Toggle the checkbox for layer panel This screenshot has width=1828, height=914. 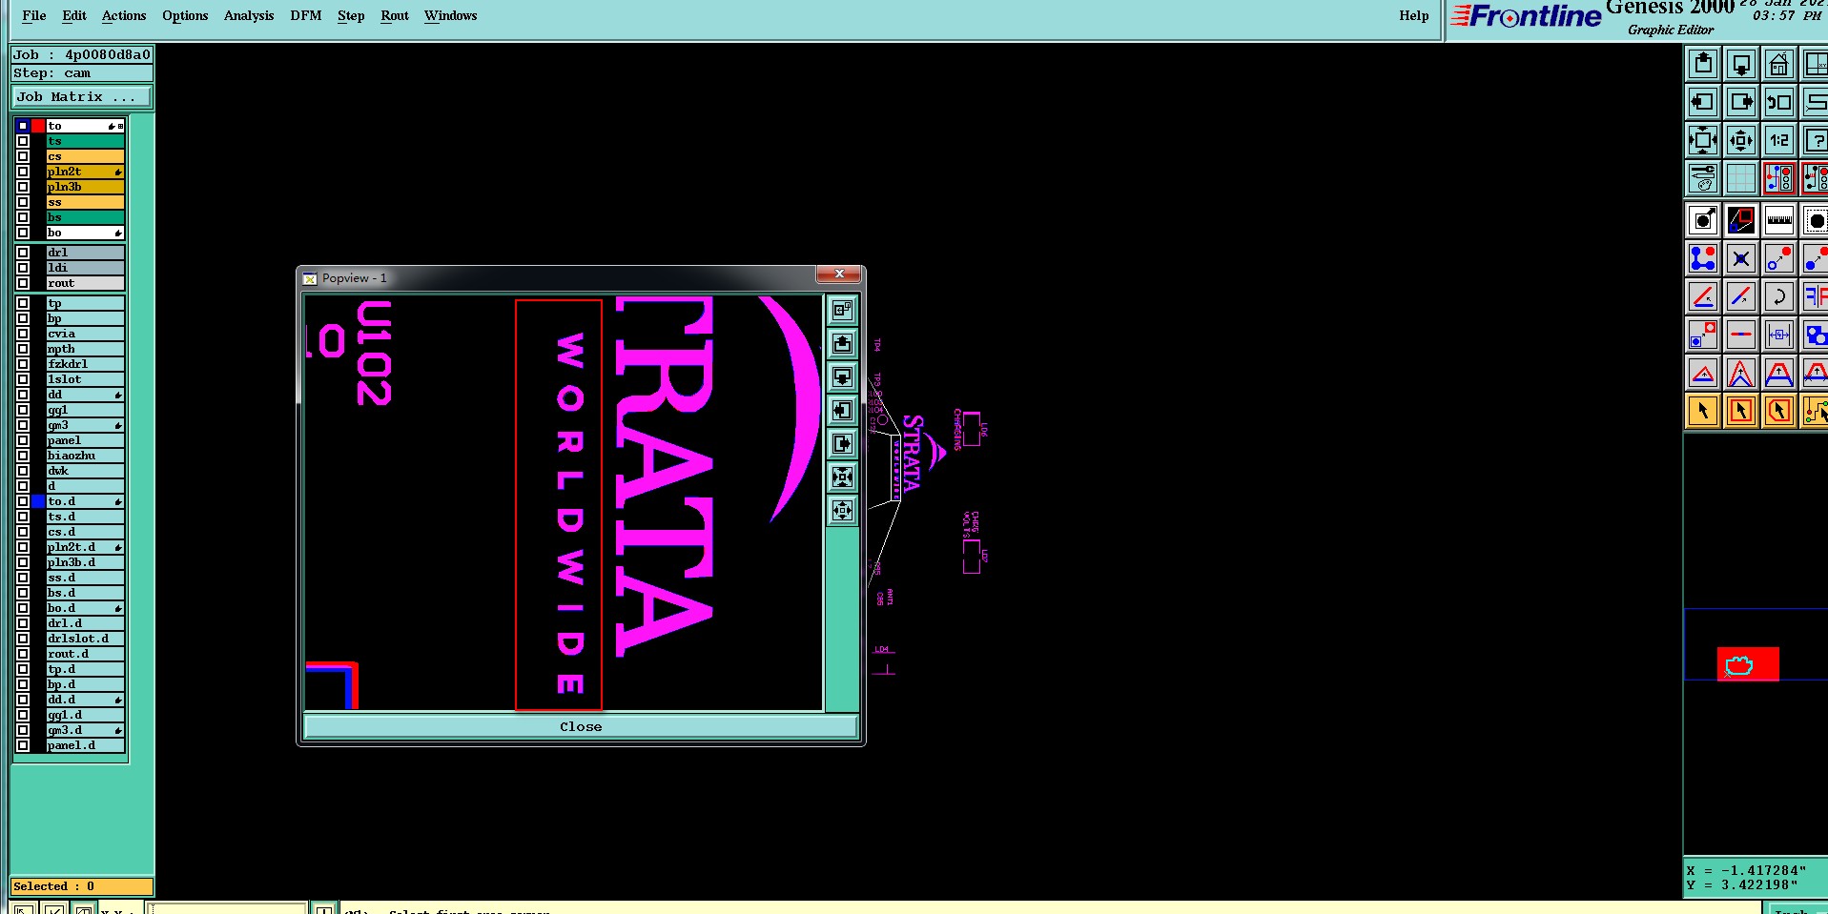click(23, 440)
